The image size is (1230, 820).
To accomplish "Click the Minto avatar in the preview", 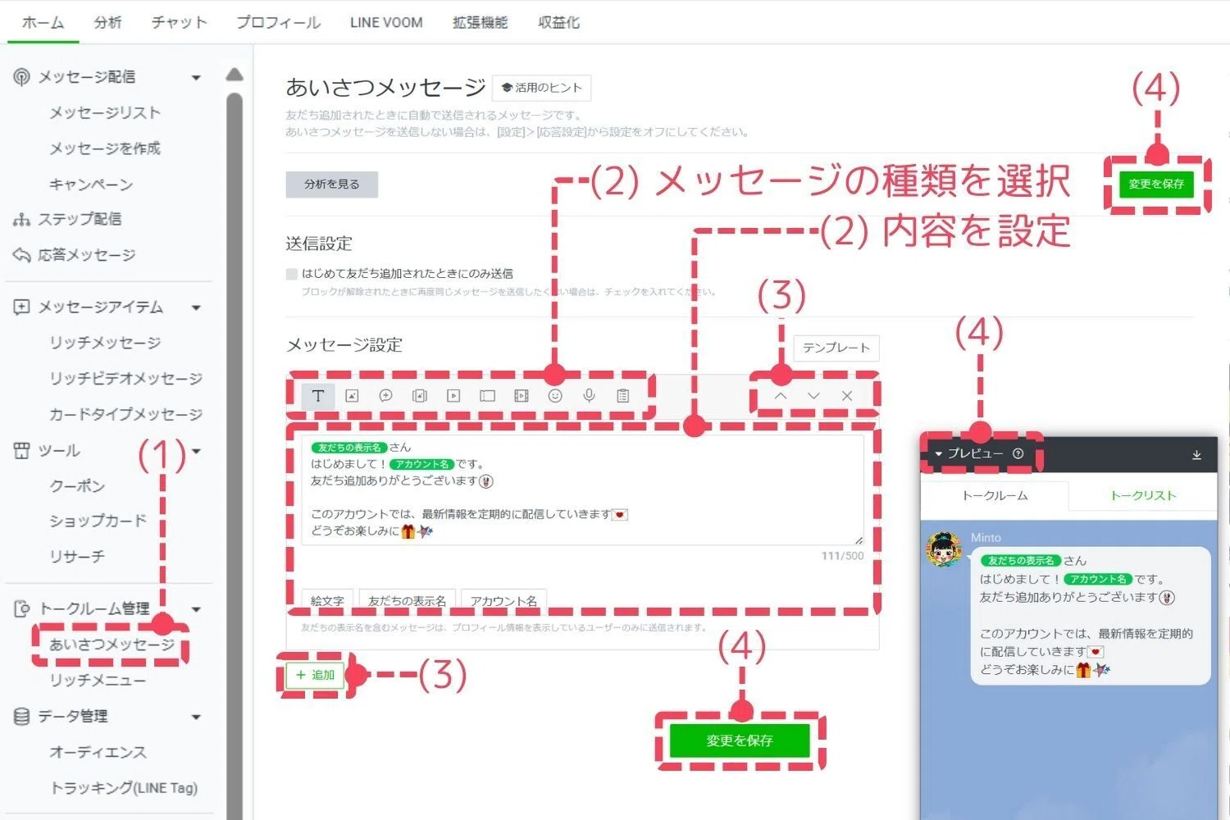I will pos(945,550).
